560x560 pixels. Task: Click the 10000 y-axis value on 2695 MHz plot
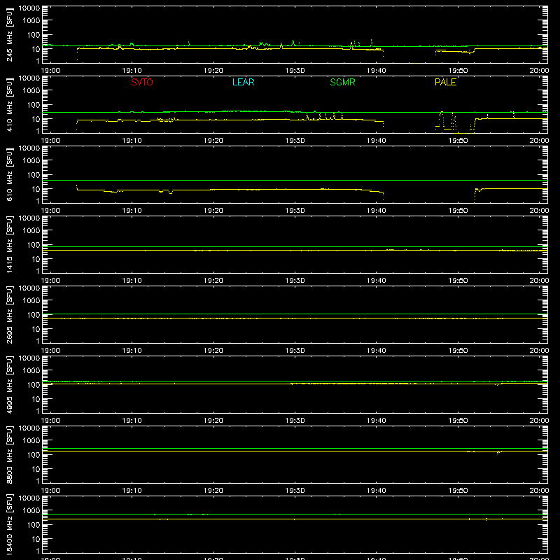click(x=29, y=288)
